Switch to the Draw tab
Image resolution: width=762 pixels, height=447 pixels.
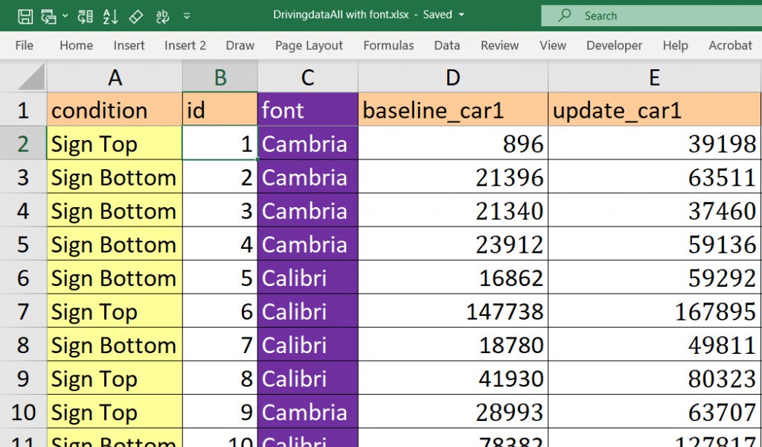click(240, 45)
